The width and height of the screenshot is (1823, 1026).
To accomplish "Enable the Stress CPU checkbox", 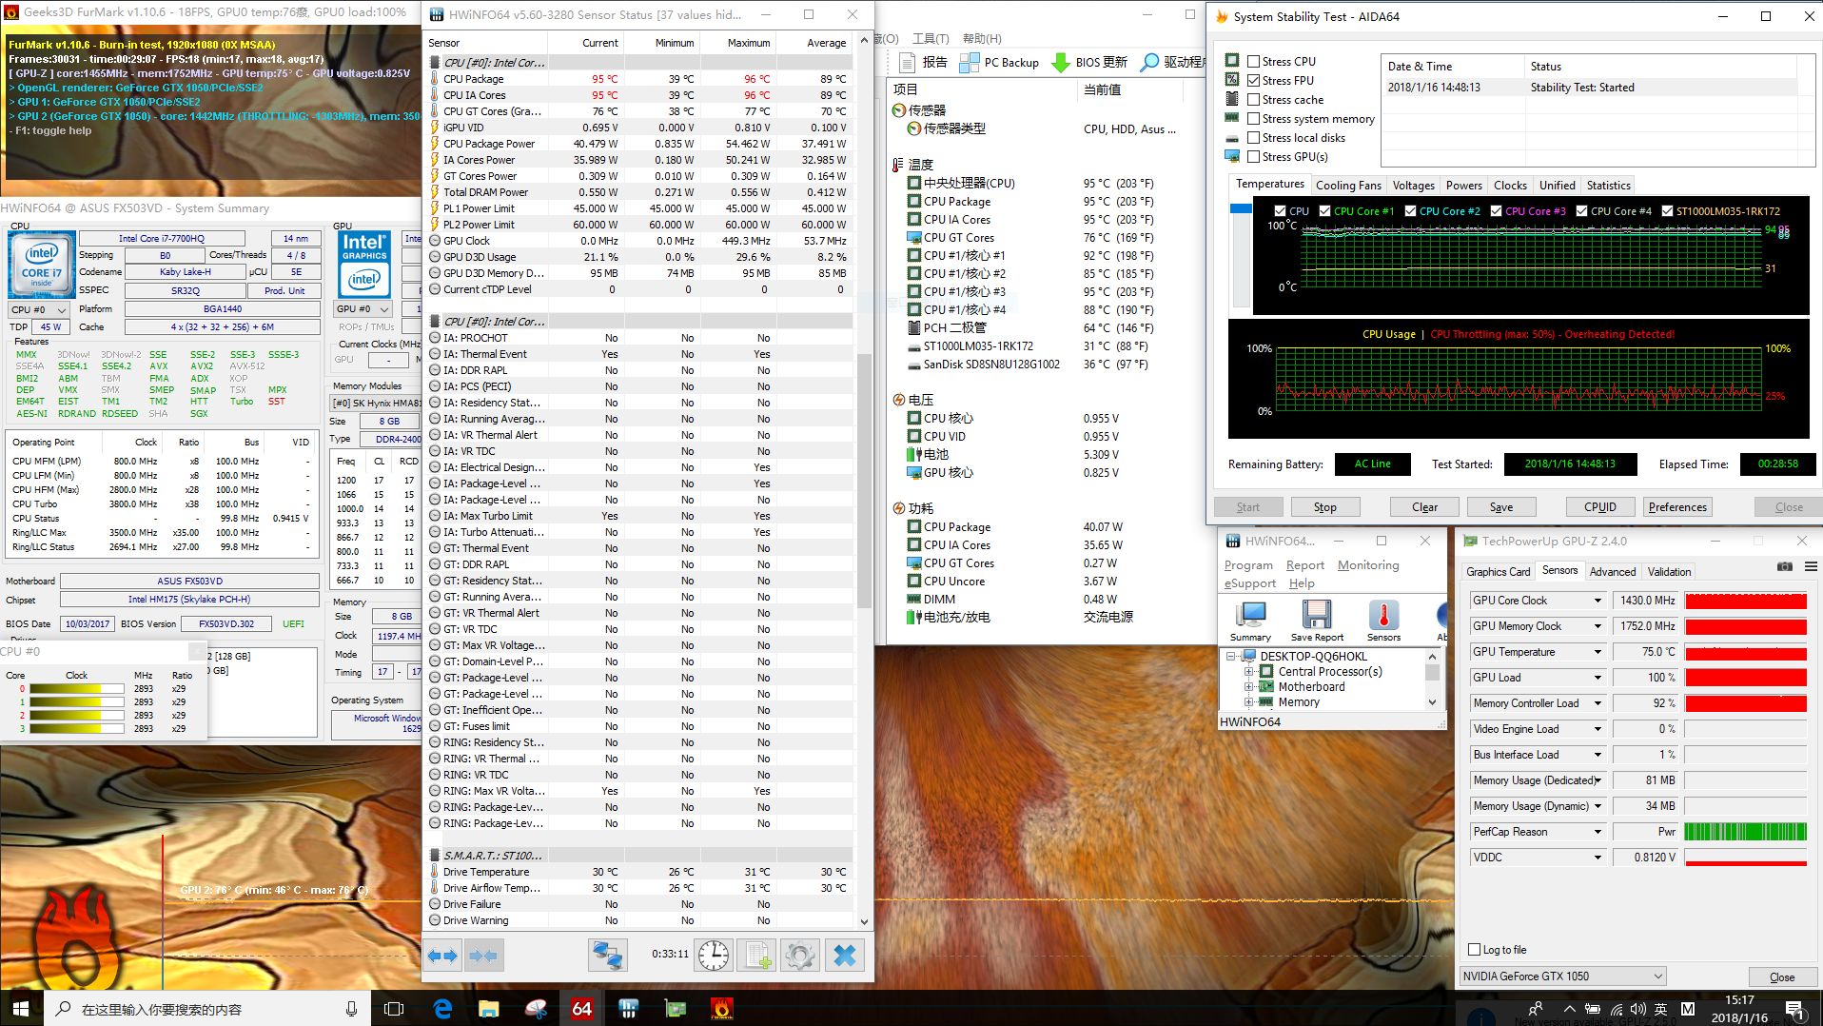I will (1254, 61).
